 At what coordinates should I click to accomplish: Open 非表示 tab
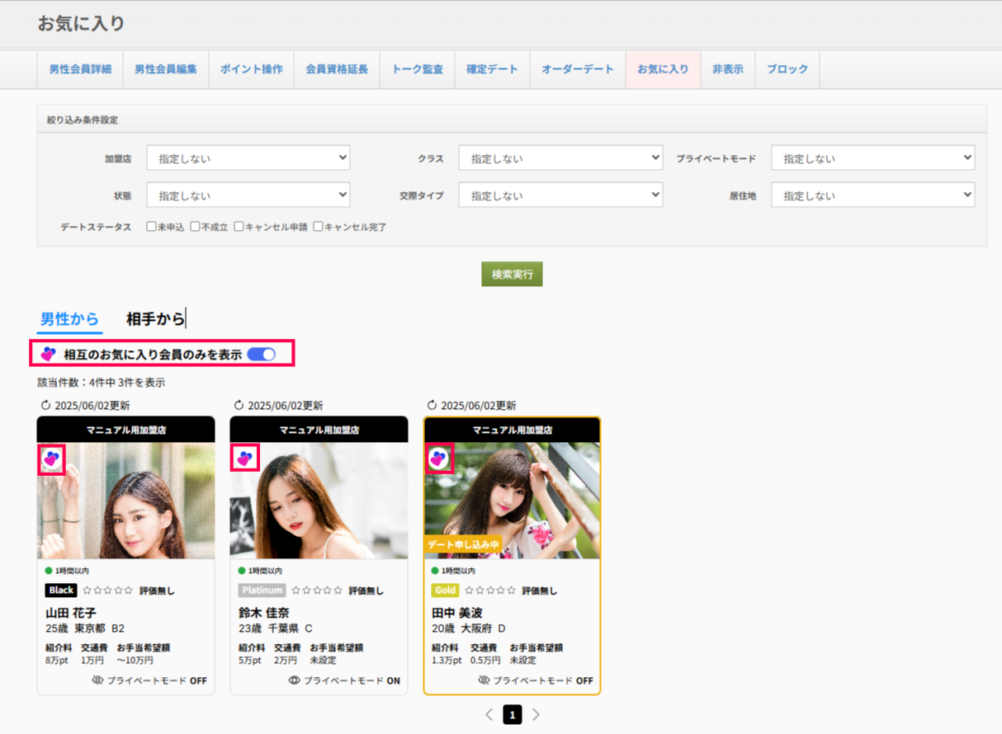click(728, 69)
